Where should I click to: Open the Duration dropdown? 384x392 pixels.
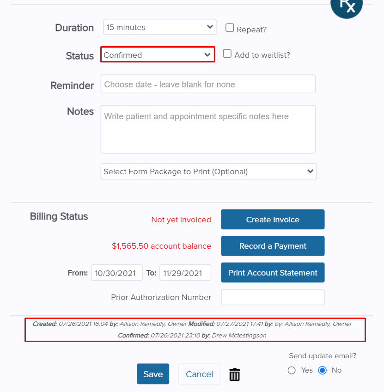coord(159,27)
